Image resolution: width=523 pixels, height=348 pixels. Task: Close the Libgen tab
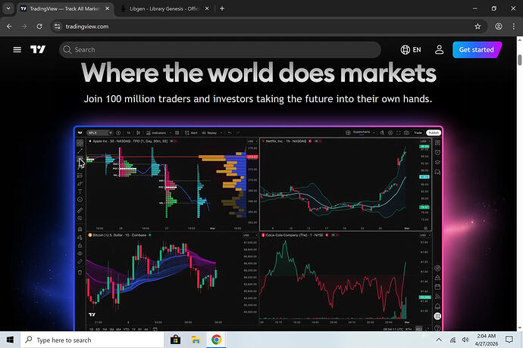(x=207, y=8)
